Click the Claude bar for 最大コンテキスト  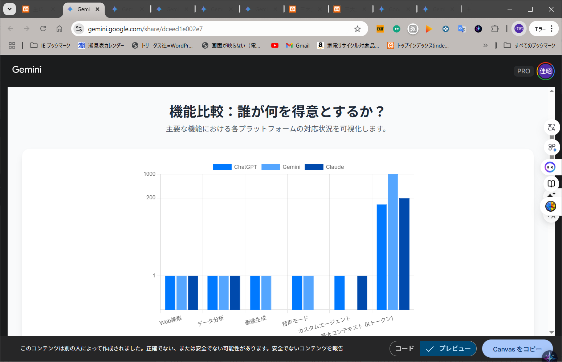(x=404, y=254)
